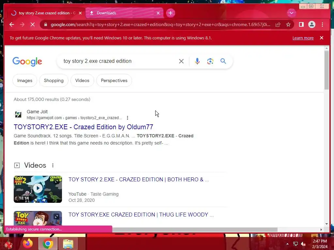Close the Downloads tab
The width and height of the screenshot is (334, 250).
158,13
